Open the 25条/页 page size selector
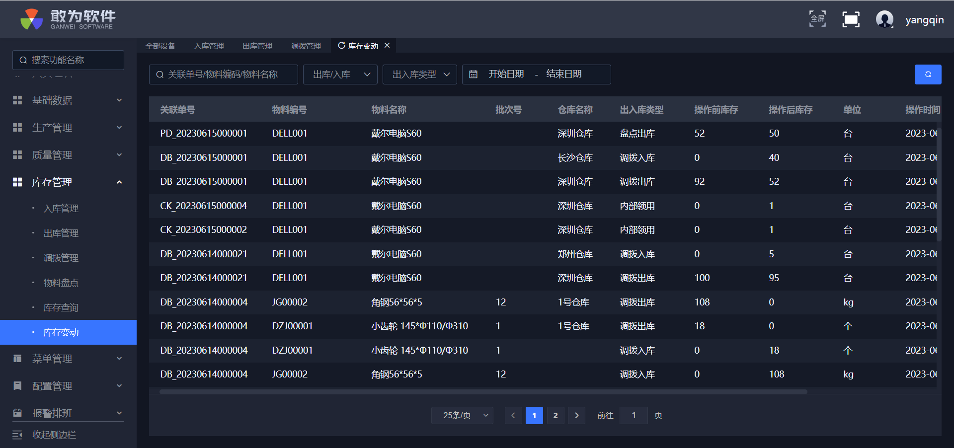The height and width of the screenshot is (448, 954). (462, 415)
